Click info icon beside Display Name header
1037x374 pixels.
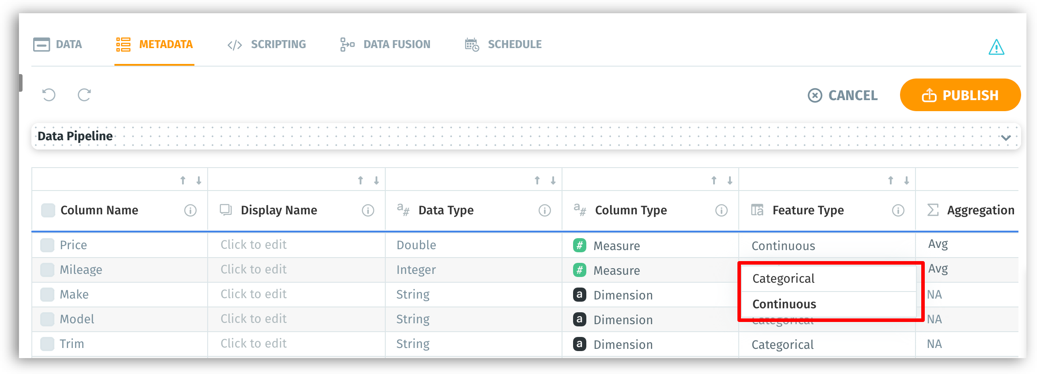click(368, 210)
